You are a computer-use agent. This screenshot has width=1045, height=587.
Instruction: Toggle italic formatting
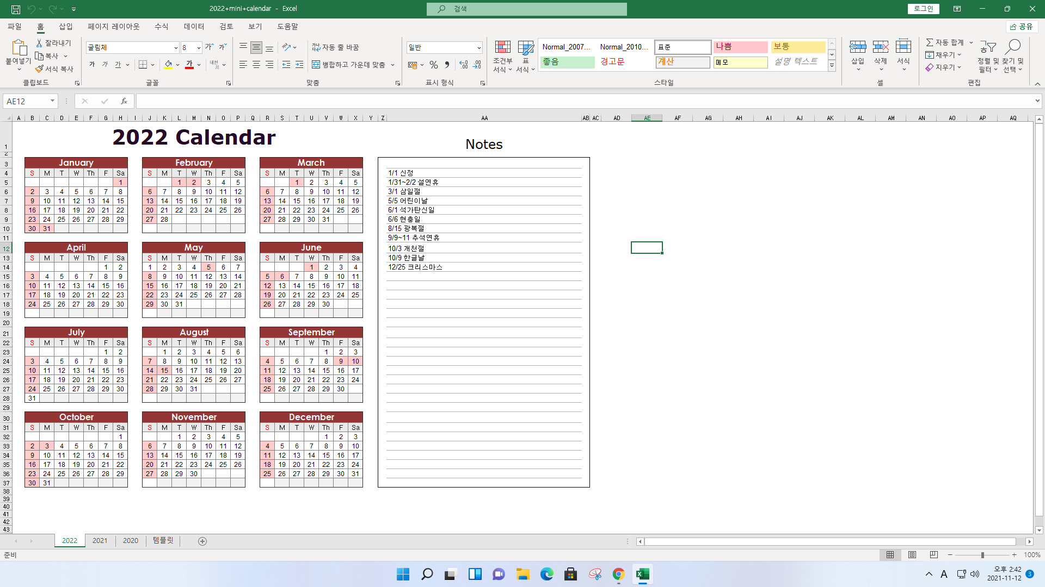pyautogui.click(x=105, y=65)
